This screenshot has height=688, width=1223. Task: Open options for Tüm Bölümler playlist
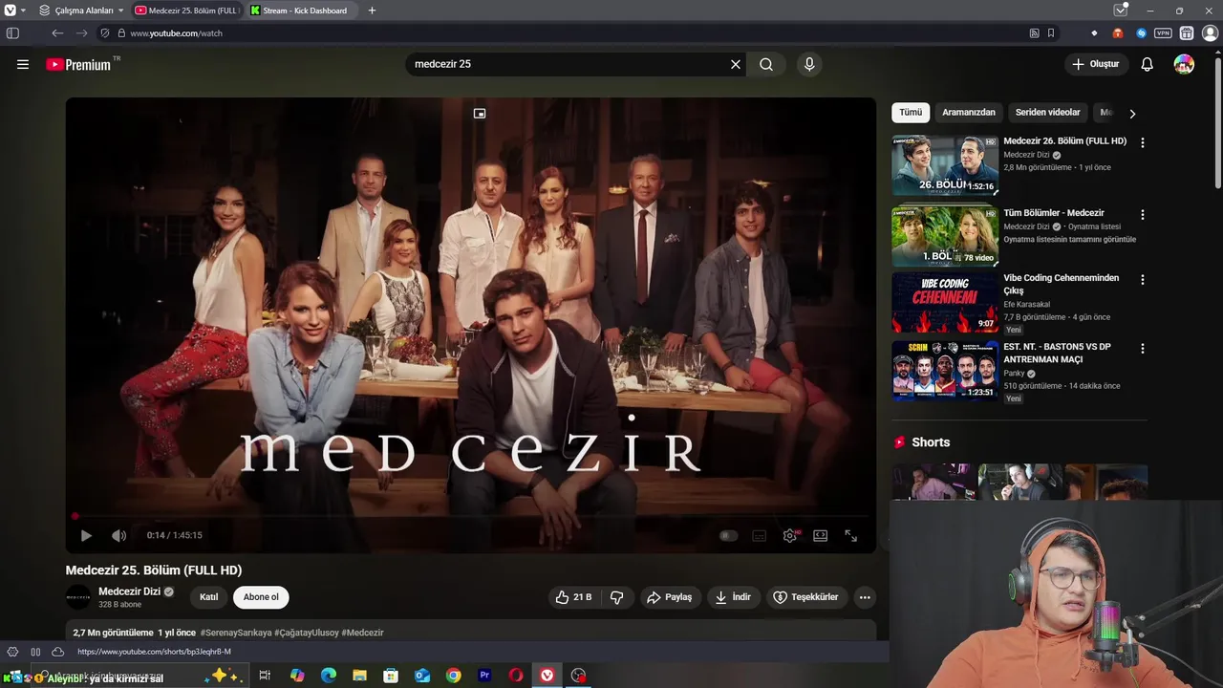(x=1142, y=215)
